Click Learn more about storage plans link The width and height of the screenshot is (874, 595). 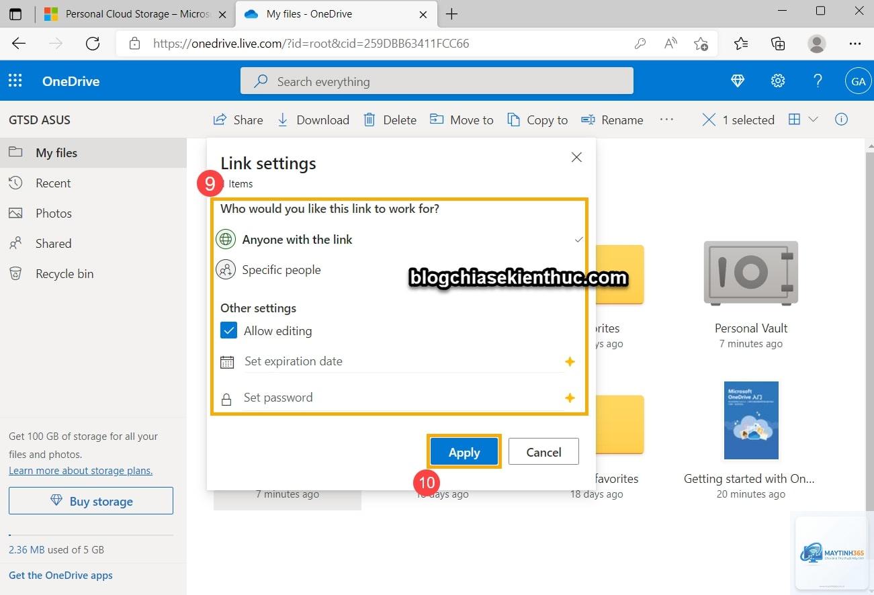point(81,470)
